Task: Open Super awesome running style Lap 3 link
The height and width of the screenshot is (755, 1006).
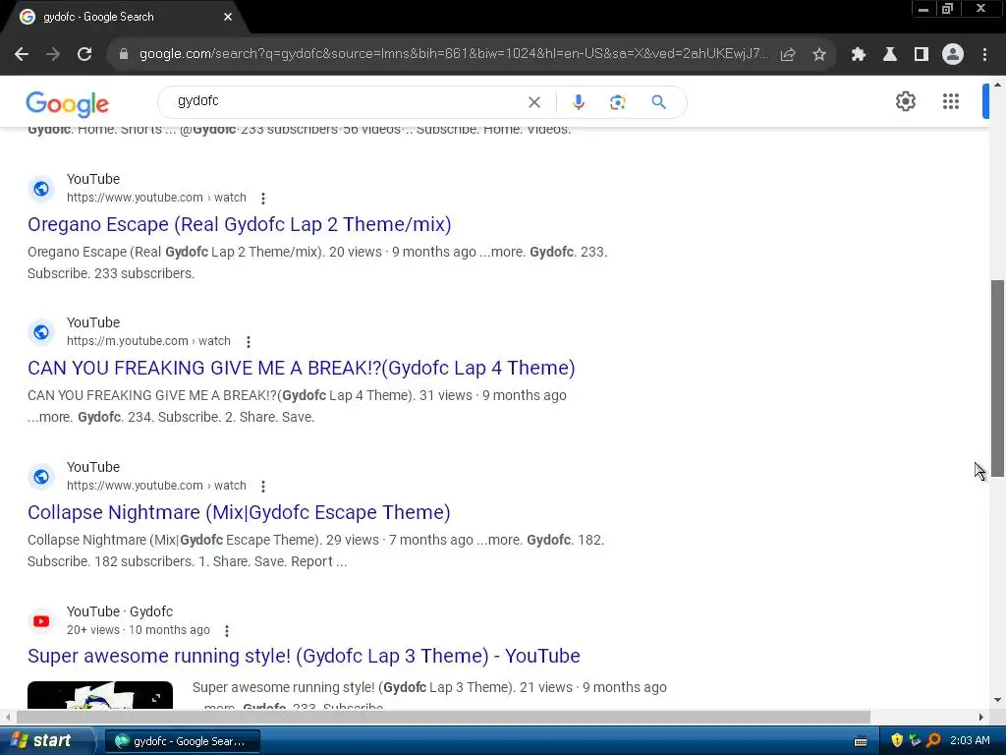Action: point(304,656)
